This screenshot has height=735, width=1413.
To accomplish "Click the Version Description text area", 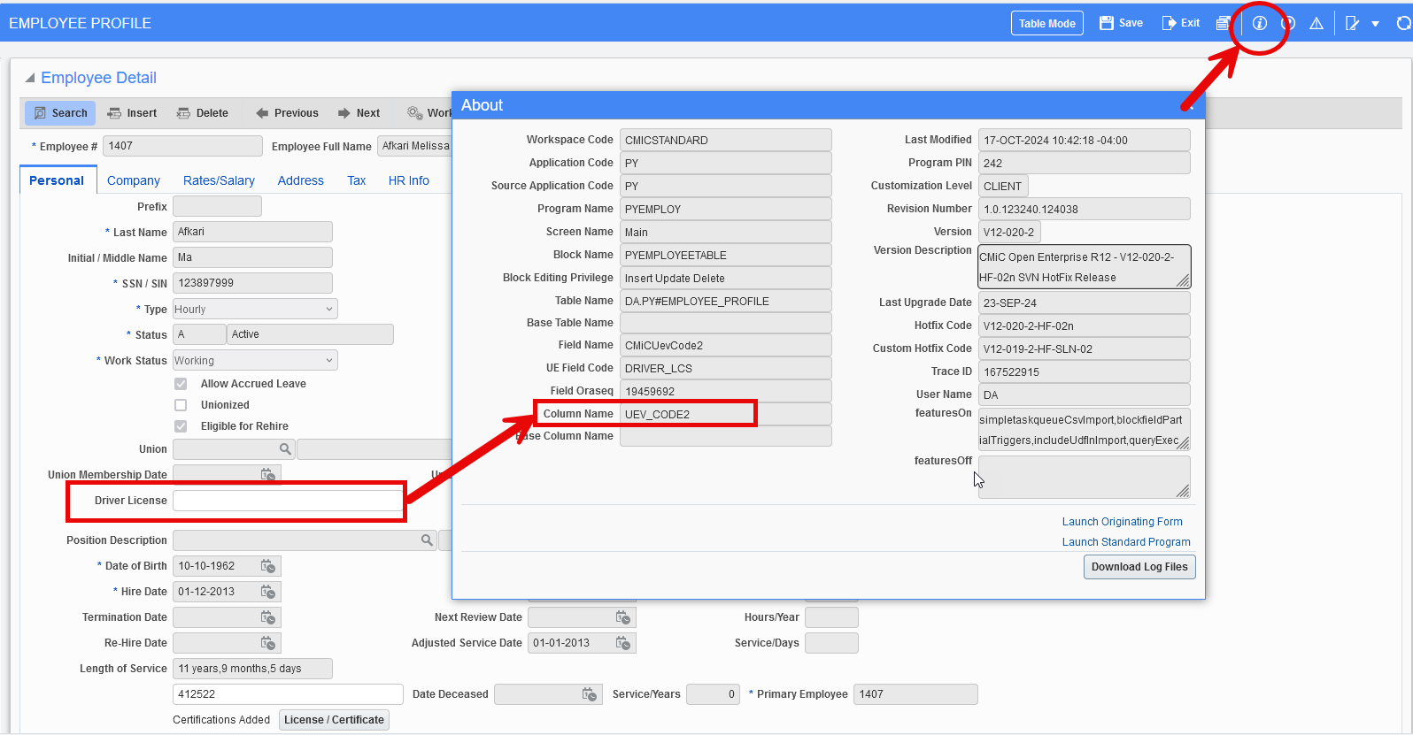I will point(1084,267).
